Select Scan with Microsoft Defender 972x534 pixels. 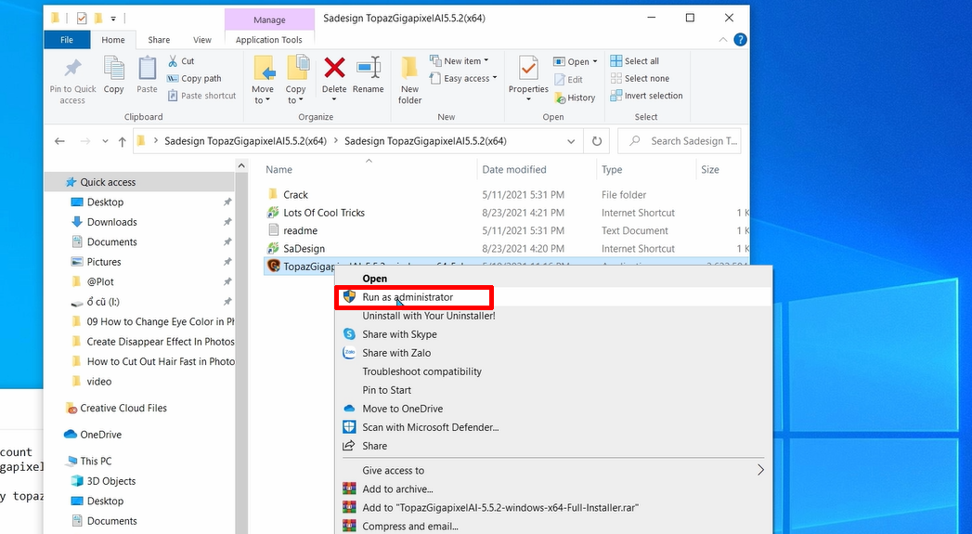point(430,427)
